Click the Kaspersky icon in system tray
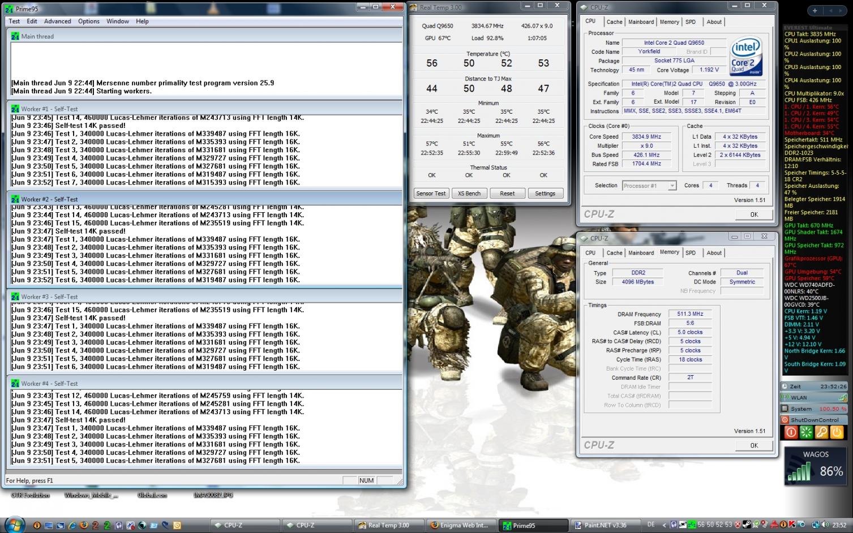The image size is (853, 533). point(793,525)
